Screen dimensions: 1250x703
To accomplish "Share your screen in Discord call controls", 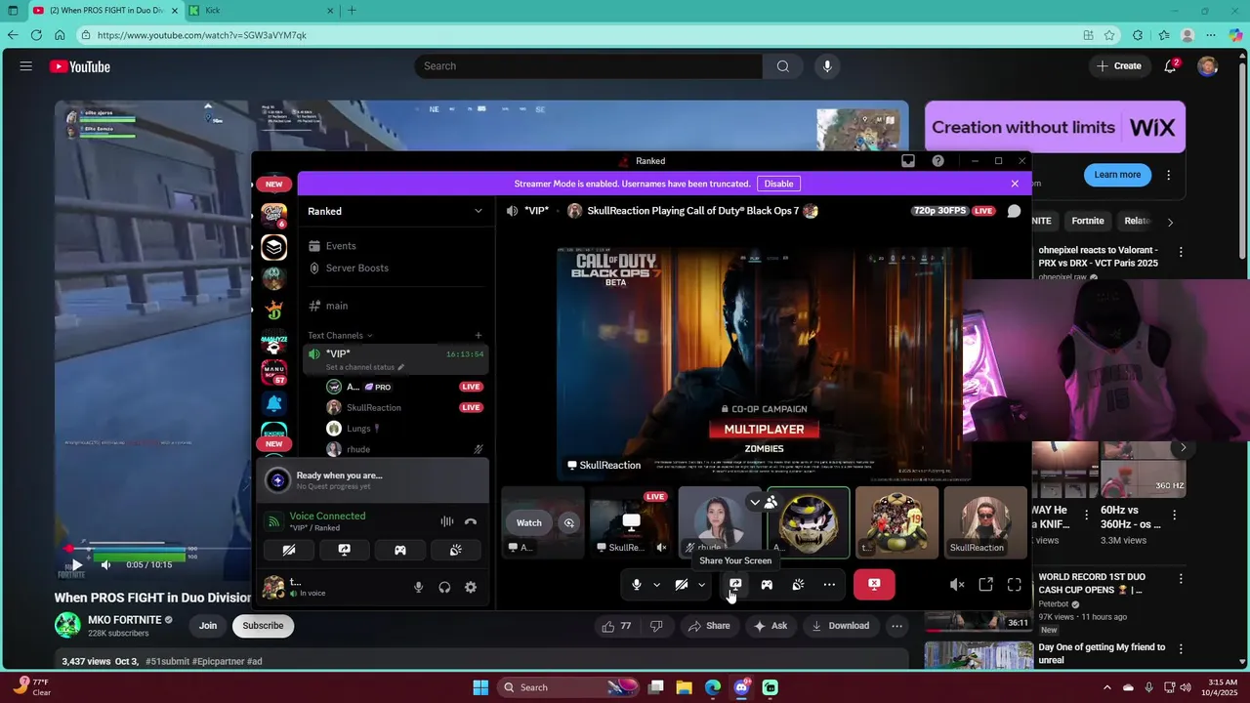I will coord(735,585).
